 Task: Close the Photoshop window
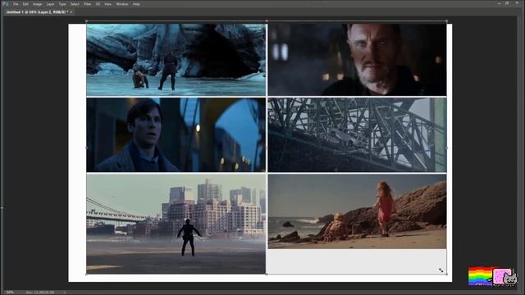click(518, 3)
